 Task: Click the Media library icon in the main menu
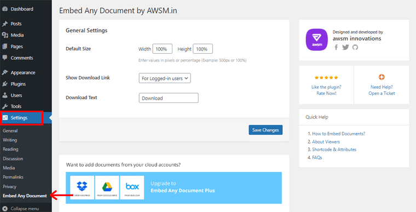tap(5, 35)
